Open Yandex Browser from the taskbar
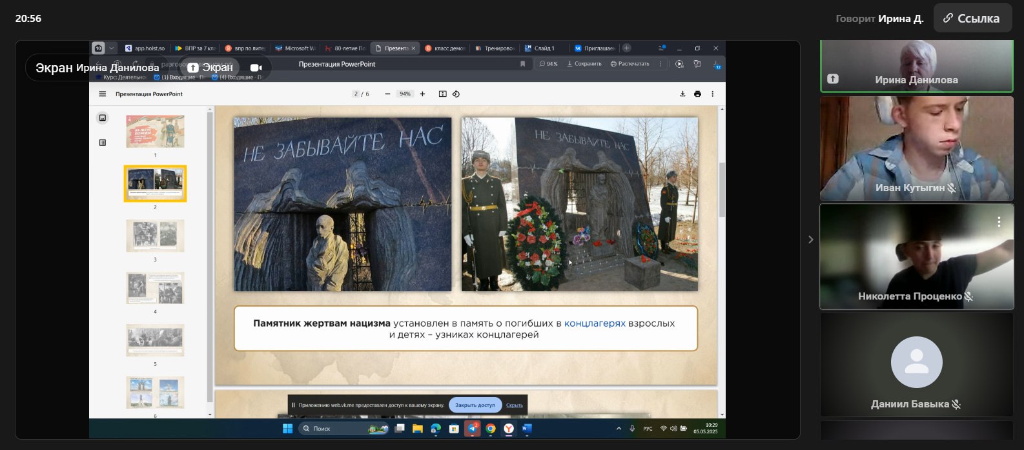Viewport: 1024px width, 450px height. point(509,429)
